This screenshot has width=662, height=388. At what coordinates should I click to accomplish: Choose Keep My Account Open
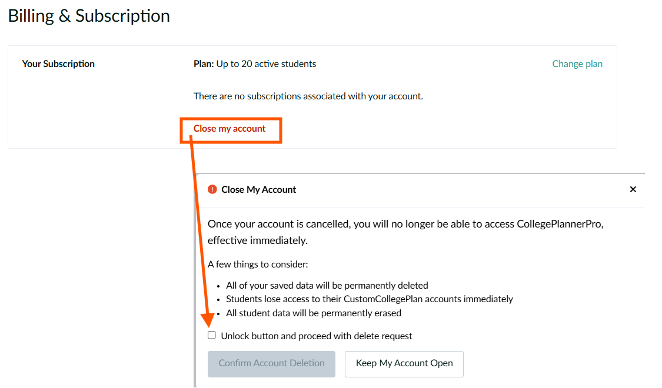404,364
